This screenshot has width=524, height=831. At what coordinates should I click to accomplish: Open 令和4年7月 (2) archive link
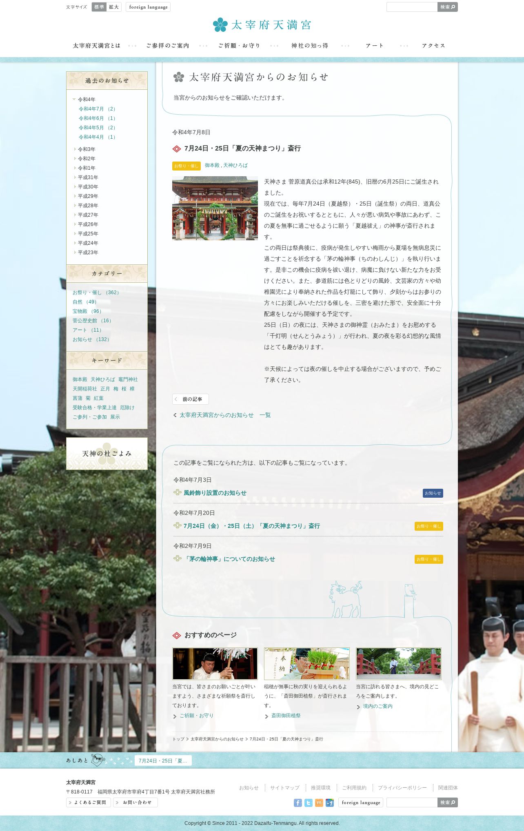(x=97, y=109)
